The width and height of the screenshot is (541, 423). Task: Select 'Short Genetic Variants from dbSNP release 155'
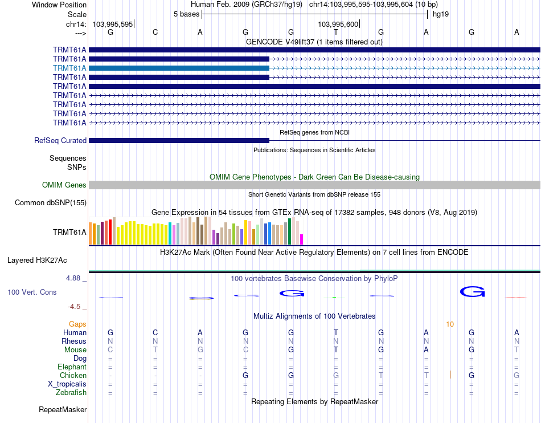click(x=314, y=194)
